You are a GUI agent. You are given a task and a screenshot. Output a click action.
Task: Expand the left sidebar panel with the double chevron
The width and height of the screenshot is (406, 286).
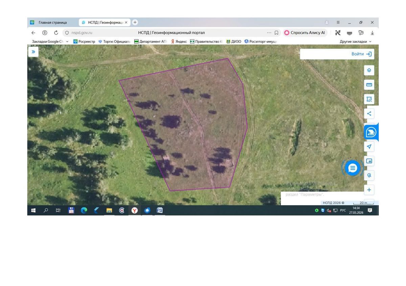click(x=33, y=52)
